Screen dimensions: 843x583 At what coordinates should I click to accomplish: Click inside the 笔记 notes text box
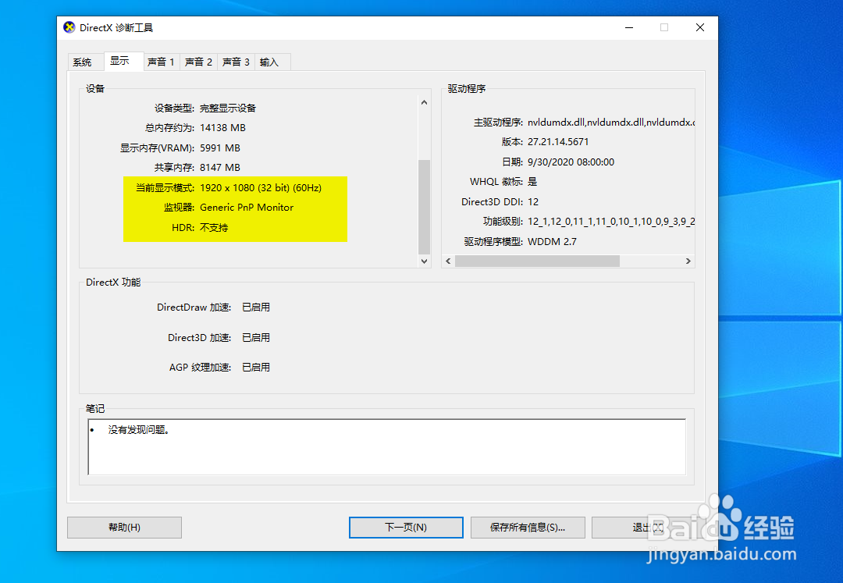[x=387, y=447]
